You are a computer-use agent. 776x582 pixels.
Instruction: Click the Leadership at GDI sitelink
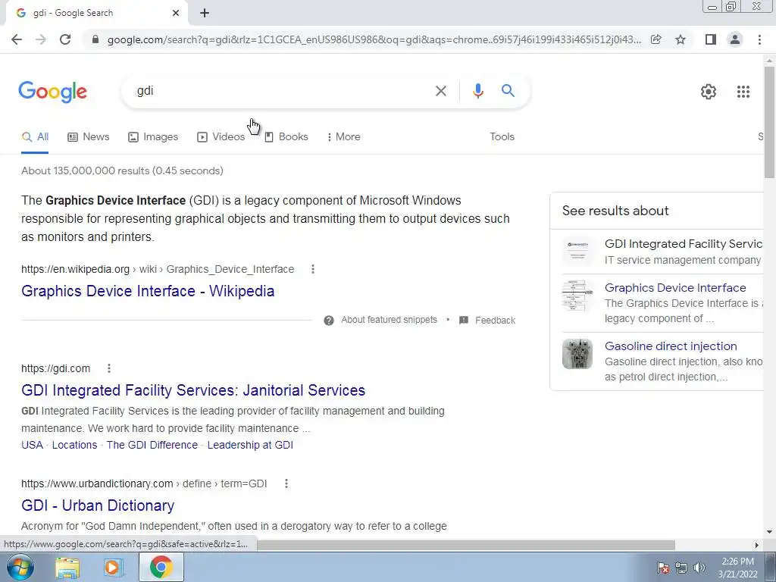pyautogui.click(x=250, y=445)
